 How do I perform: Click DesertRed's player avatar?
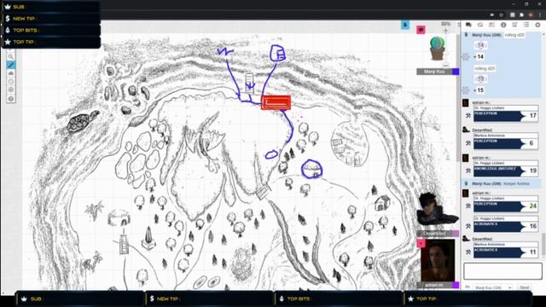point(437,209)
